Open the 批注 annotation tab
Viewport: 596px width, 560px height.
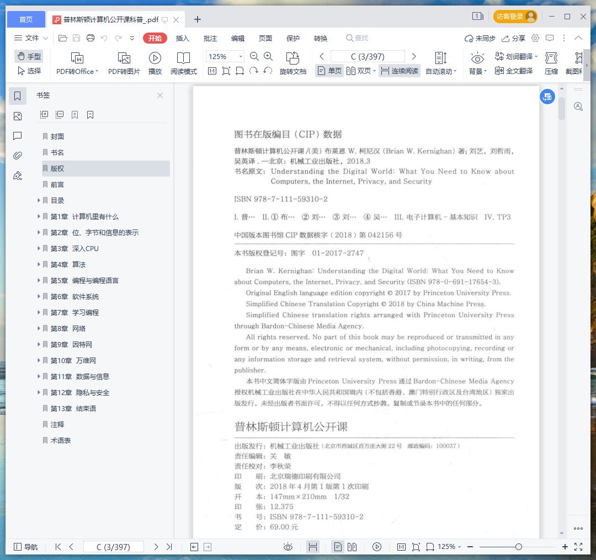210,39
